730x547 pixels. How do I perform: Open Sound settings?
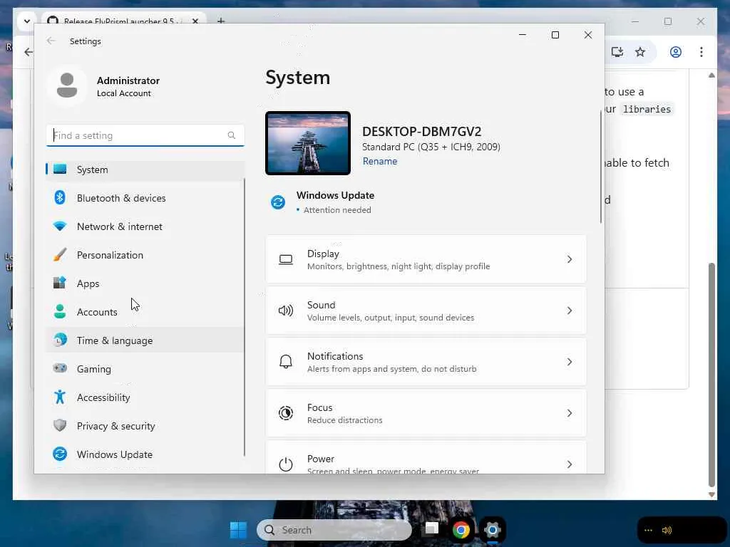click(x=426, y=311)
